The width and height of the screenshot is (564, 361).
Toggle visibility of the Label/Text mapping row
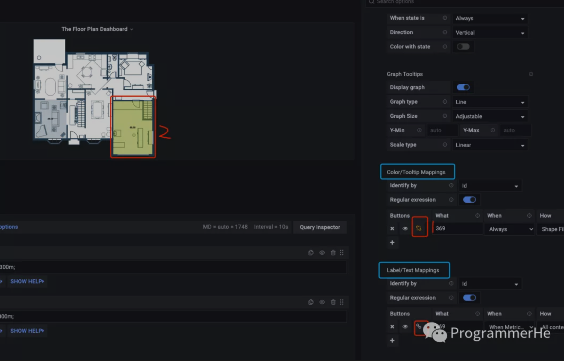(405, 327)
